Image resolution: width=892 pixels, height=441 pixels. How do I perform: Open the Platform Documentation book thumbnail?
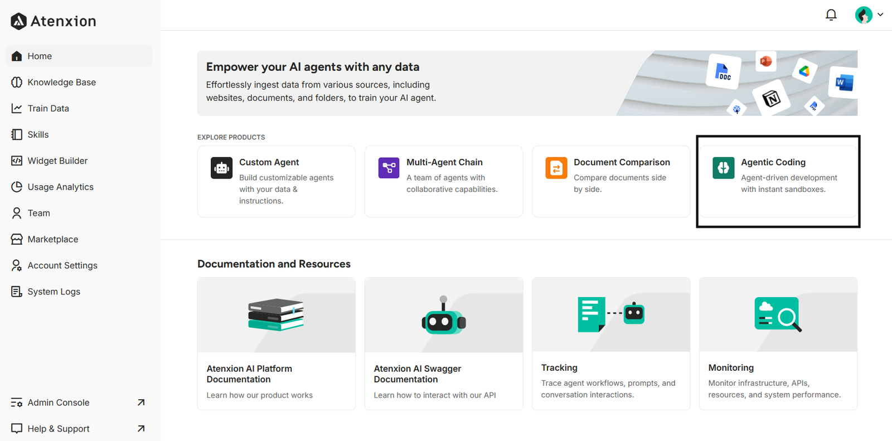277,315
